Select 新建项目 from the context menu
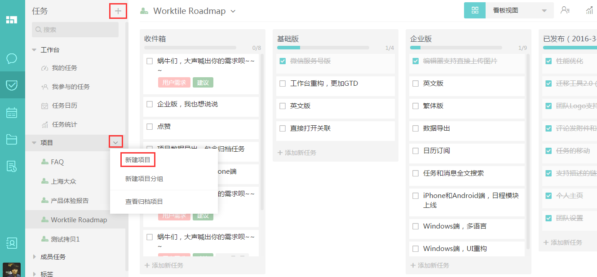The height and width of the screenshot is (277, 597). 137,159
